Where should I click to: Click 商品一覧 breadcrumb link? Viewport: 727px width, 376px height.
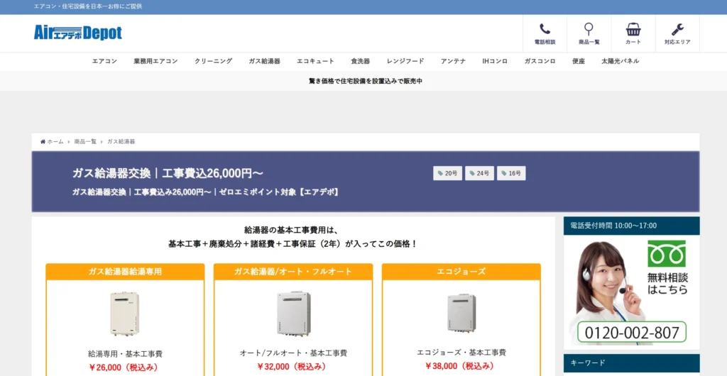[x=85, y=142]
